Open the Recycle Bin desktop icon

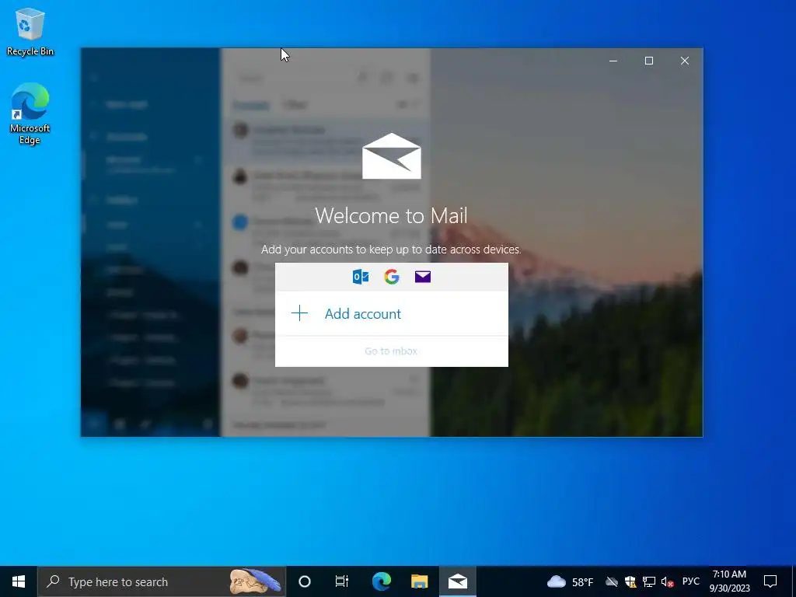pos(30,31)
